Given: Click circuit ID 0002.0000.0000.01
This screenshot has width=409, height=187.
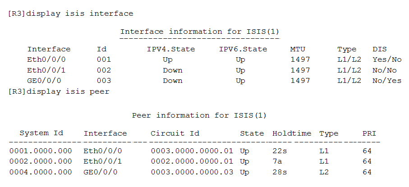Looking at the screenshot, I should [192, 161].
